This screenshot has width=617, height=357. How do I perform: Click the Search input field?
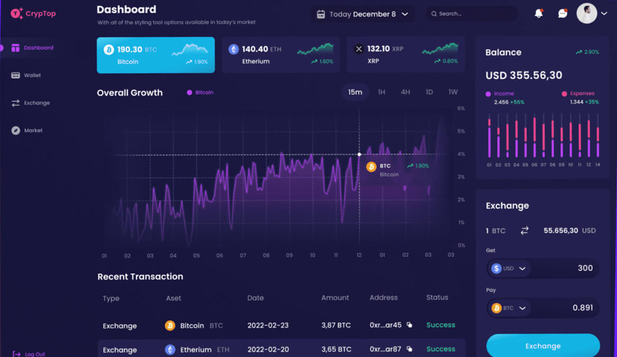click(x=473, y=14)
